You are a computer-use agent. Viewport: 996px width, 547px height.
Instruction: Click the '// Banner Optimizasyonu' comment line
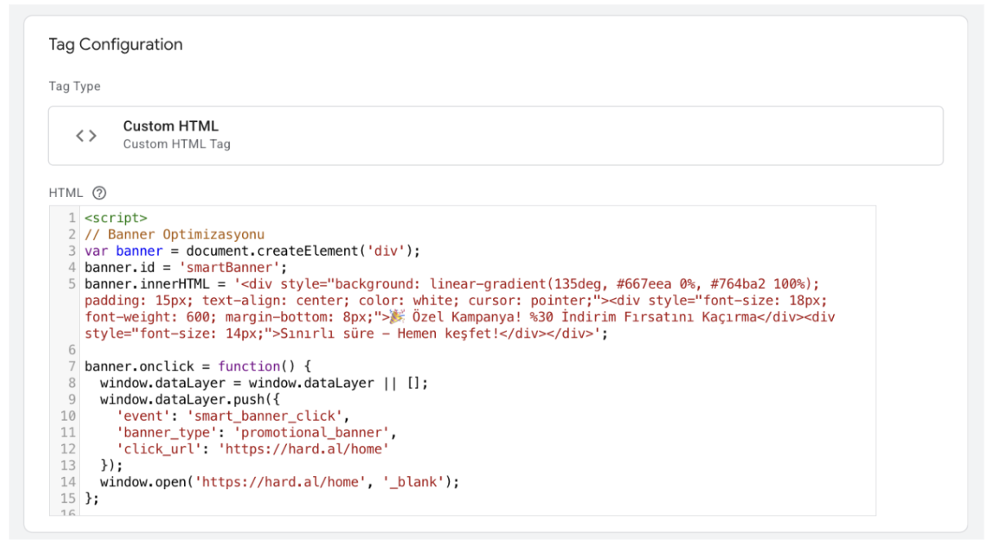174,234
